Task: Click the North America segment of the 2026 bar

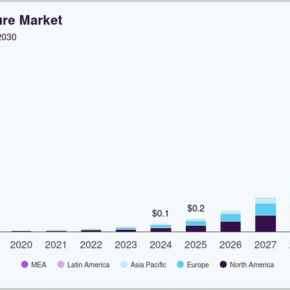Action: pos(230,226)
